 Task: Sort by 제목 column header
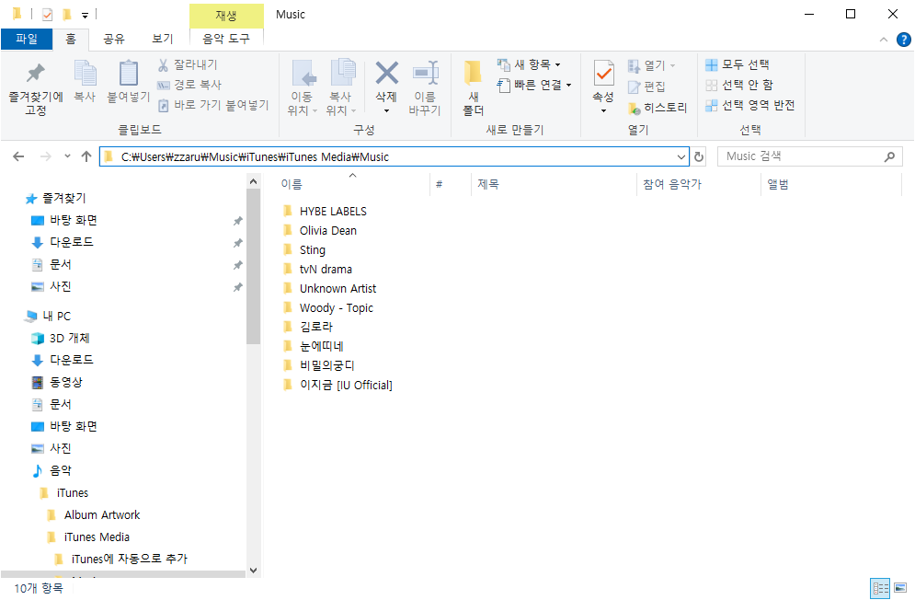[553, 185]
